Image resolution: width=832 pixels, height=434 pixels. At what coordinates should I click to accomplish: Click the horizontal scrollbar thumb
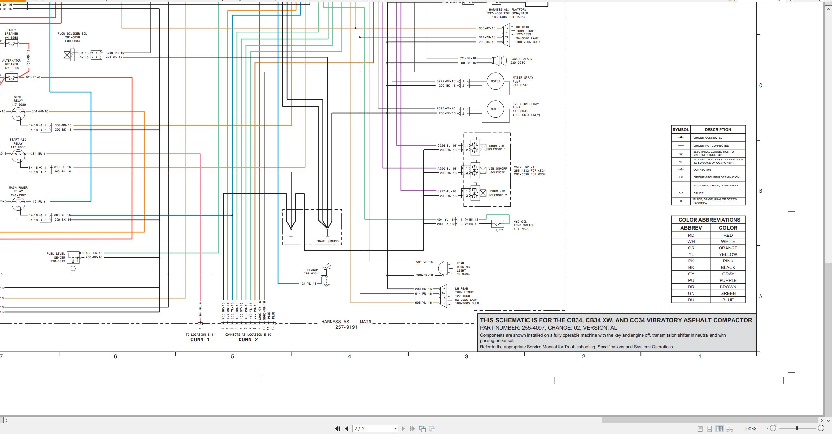pyautogui.click(x=710, y=420)
